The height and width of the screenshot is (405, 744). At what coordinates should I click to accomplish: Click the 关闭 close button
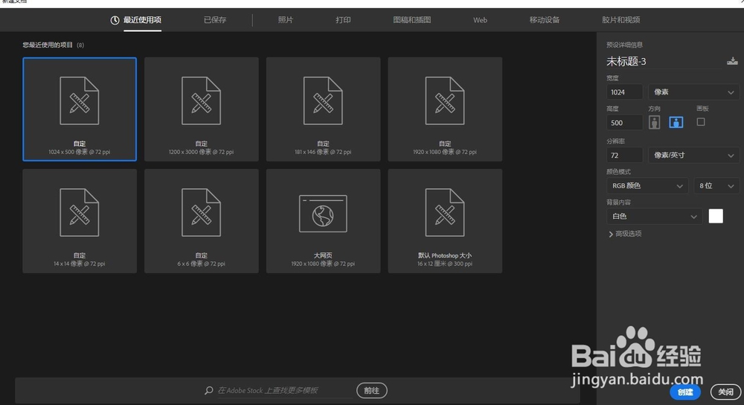pos(725,392)
